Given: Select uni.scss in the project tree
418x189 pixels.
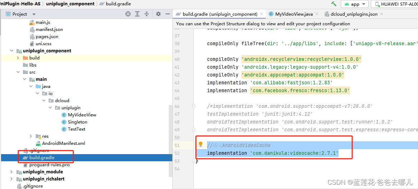Looking at the screenshot, I should (44, 44).
